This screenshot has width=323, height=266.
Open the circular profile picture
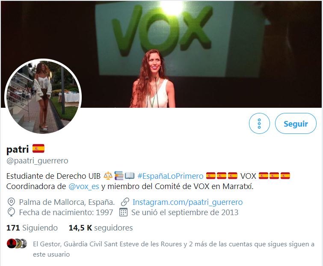(43, 97)
